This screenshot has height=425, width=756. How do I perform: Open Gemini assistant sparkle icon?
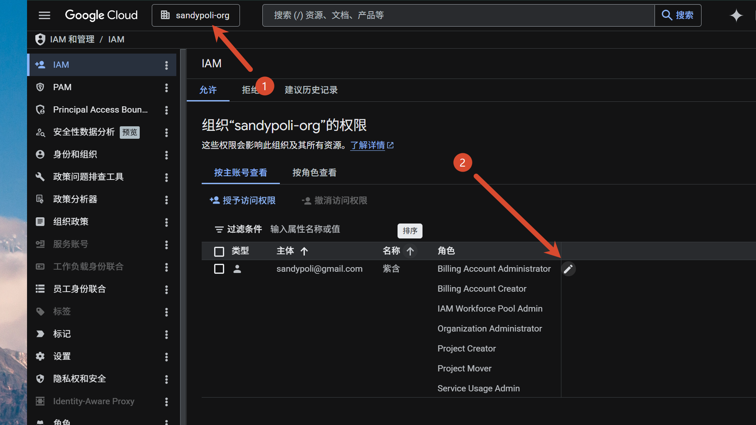pyautogui.click(x=736, y=15)
